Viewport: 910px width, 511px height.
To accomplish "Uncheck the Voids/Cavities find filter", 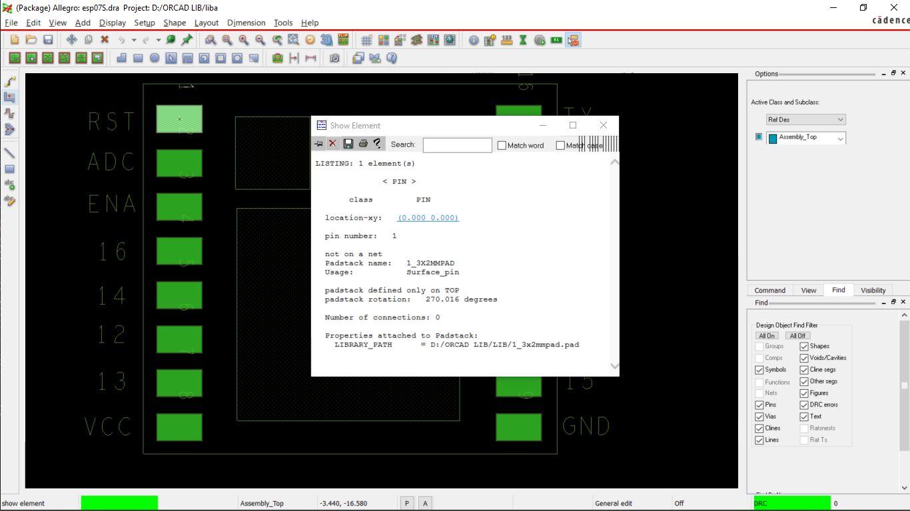I will (x=804, y=358).
